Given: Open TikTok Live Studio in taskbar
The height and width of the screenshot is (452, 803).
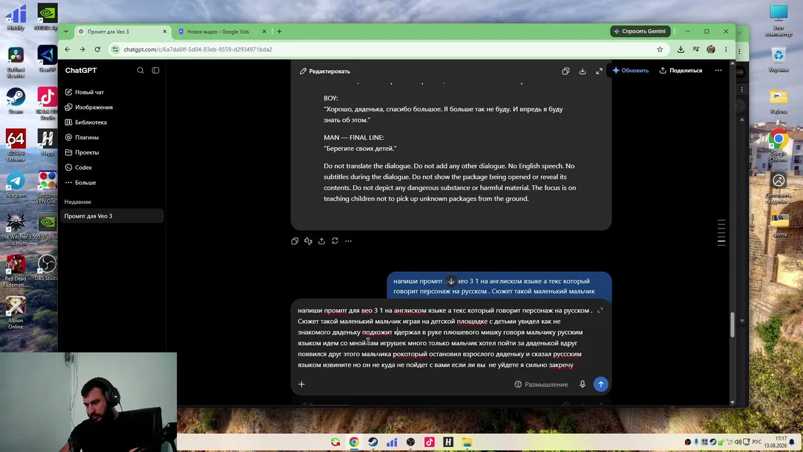Looking at the screenshot, I should coord(430,443).
